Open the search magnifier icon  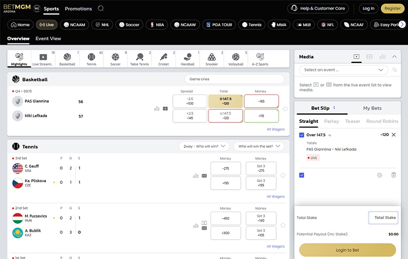(x=101, y=8)
